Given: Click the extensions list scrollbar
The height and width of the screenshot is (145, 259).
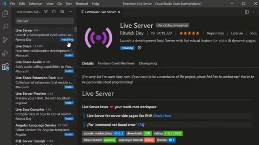Looking at the screenshot, I should [x=76, y=29].
